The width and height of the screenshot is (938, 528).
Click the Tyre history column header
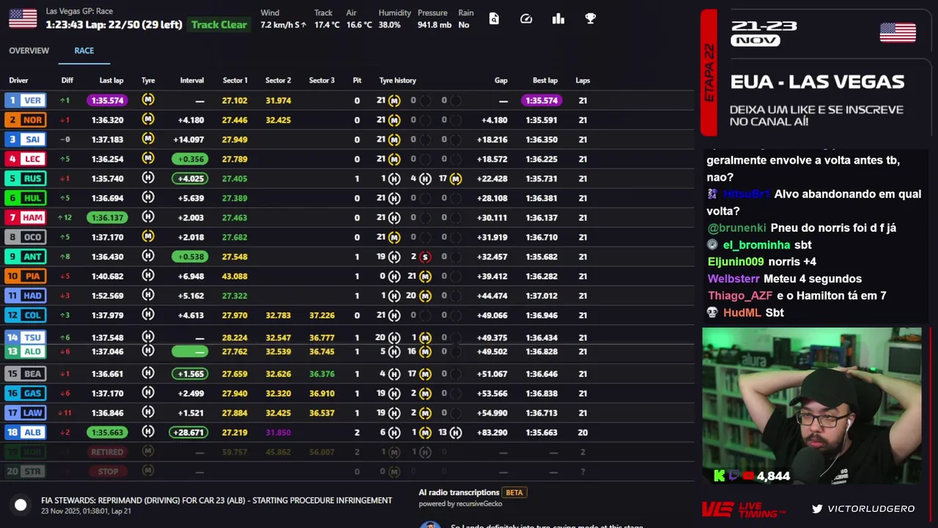click(397, 81)
